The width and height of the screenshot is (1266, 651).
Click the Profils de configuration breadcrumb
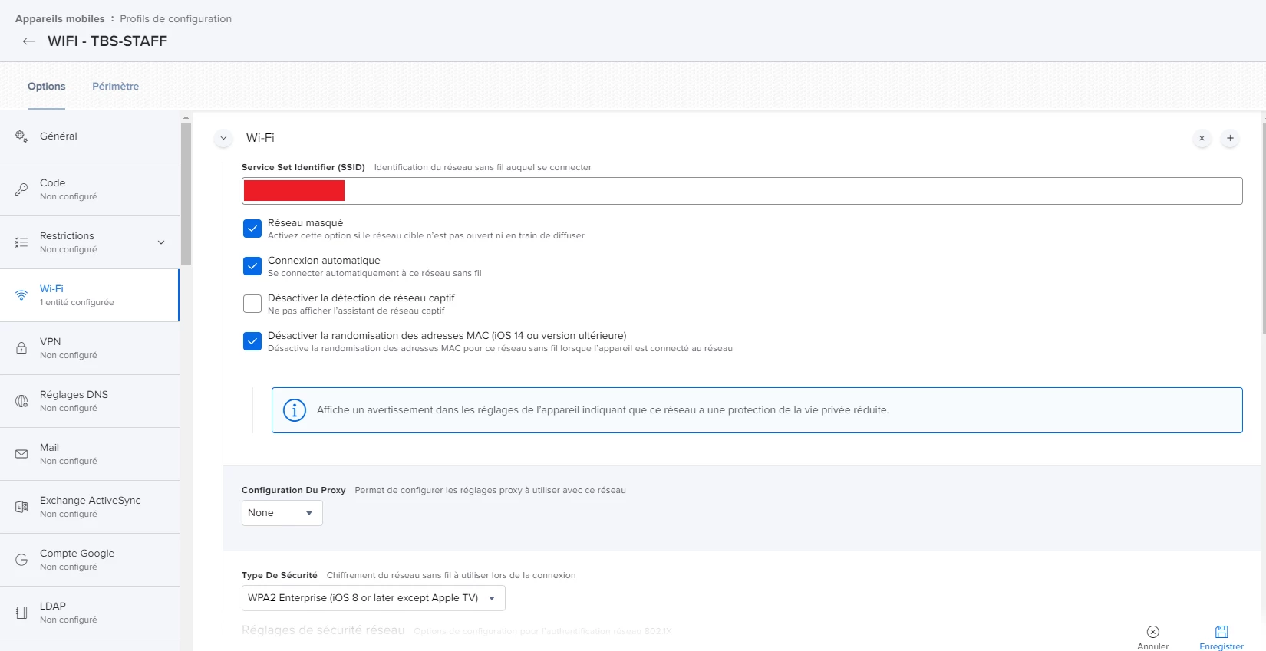pos(176,19)
